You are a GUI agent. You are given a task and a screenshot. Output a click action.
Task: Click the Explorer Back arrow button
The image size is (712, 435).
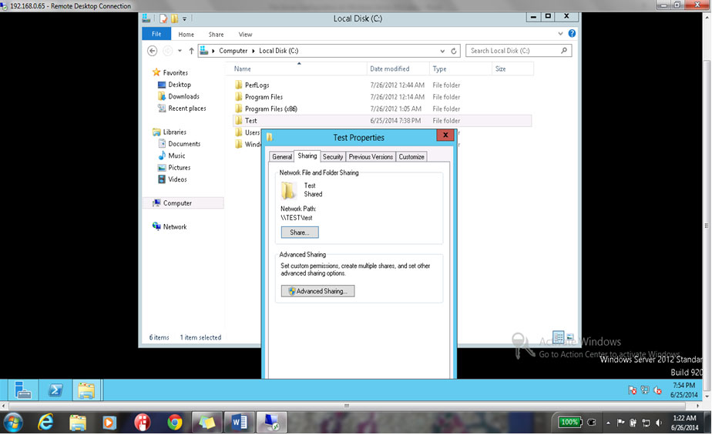point(153,51)
